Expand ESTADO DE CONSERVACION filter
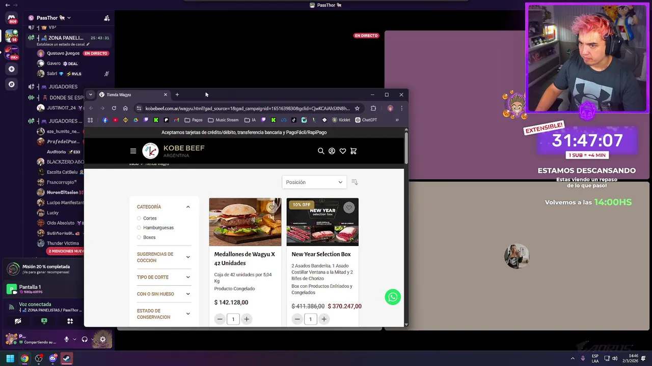 (164, 314)
